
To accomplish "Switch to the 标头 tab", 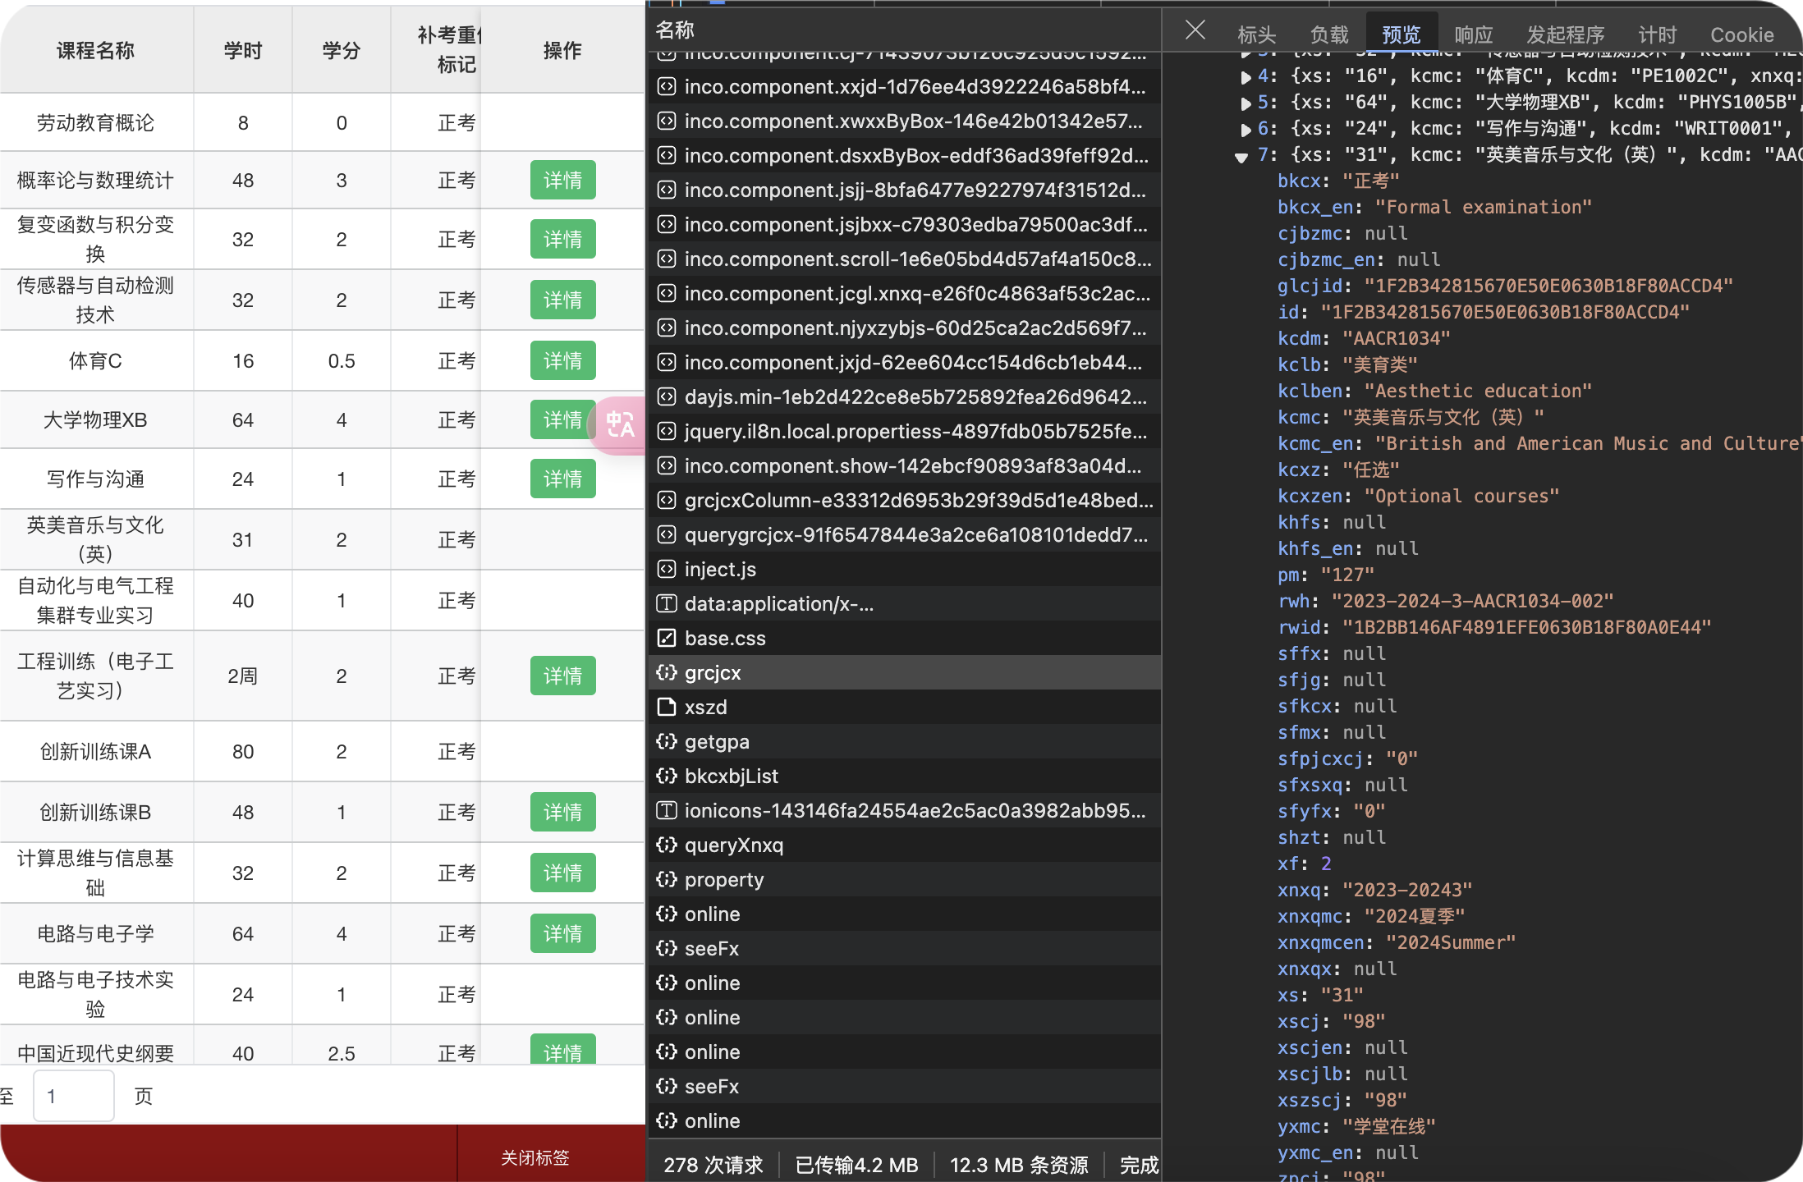I will pyautogui.click(x=1256, y=34).
